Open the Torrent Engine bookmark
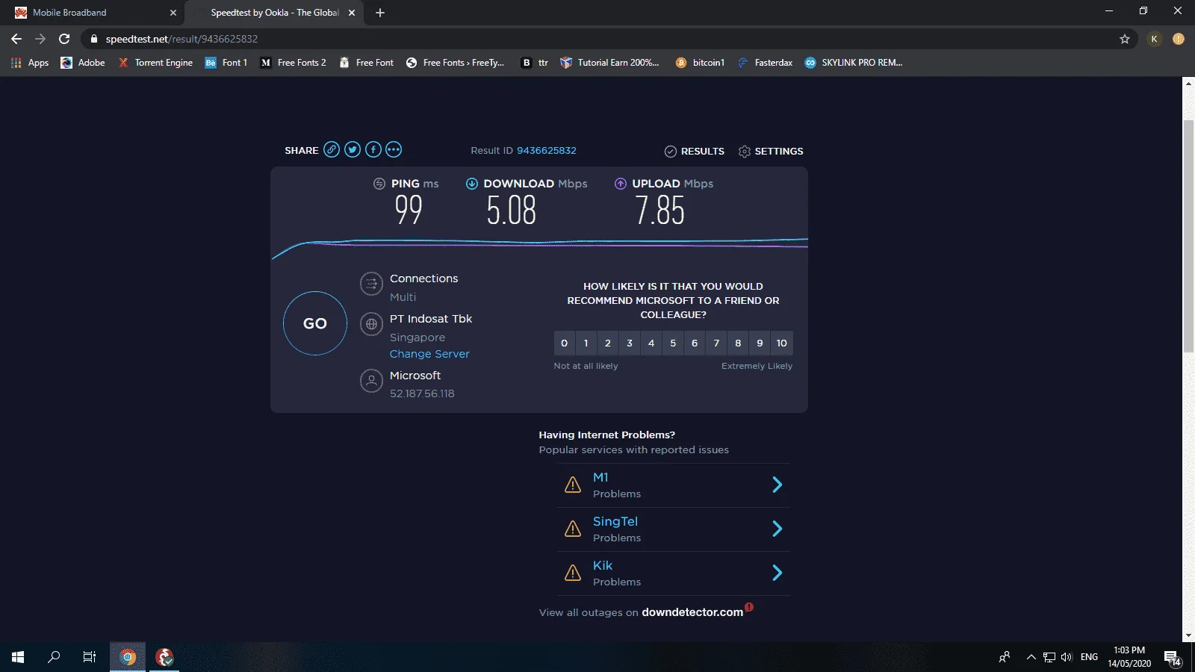The image size is (1195, 672). click(x=155, y=63)
